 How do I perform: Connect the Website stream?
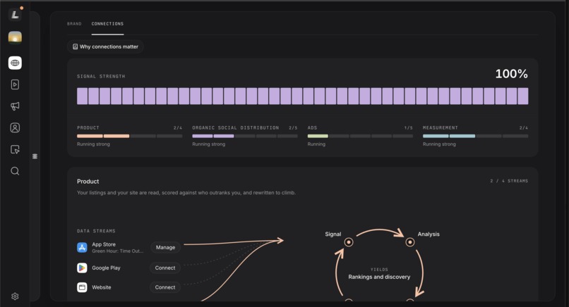click(165, 287)
